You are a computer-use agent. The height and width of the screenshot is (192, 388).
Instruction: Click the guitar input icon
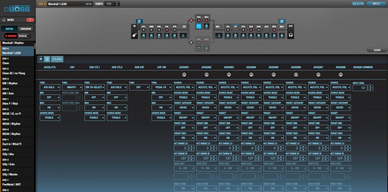134,36
